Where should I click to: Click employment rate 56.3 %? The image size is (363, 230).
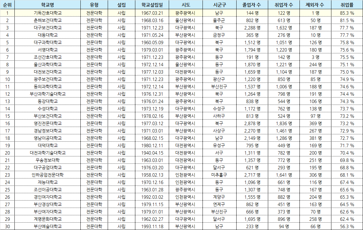pyautogui.click(x=347, y=227)
